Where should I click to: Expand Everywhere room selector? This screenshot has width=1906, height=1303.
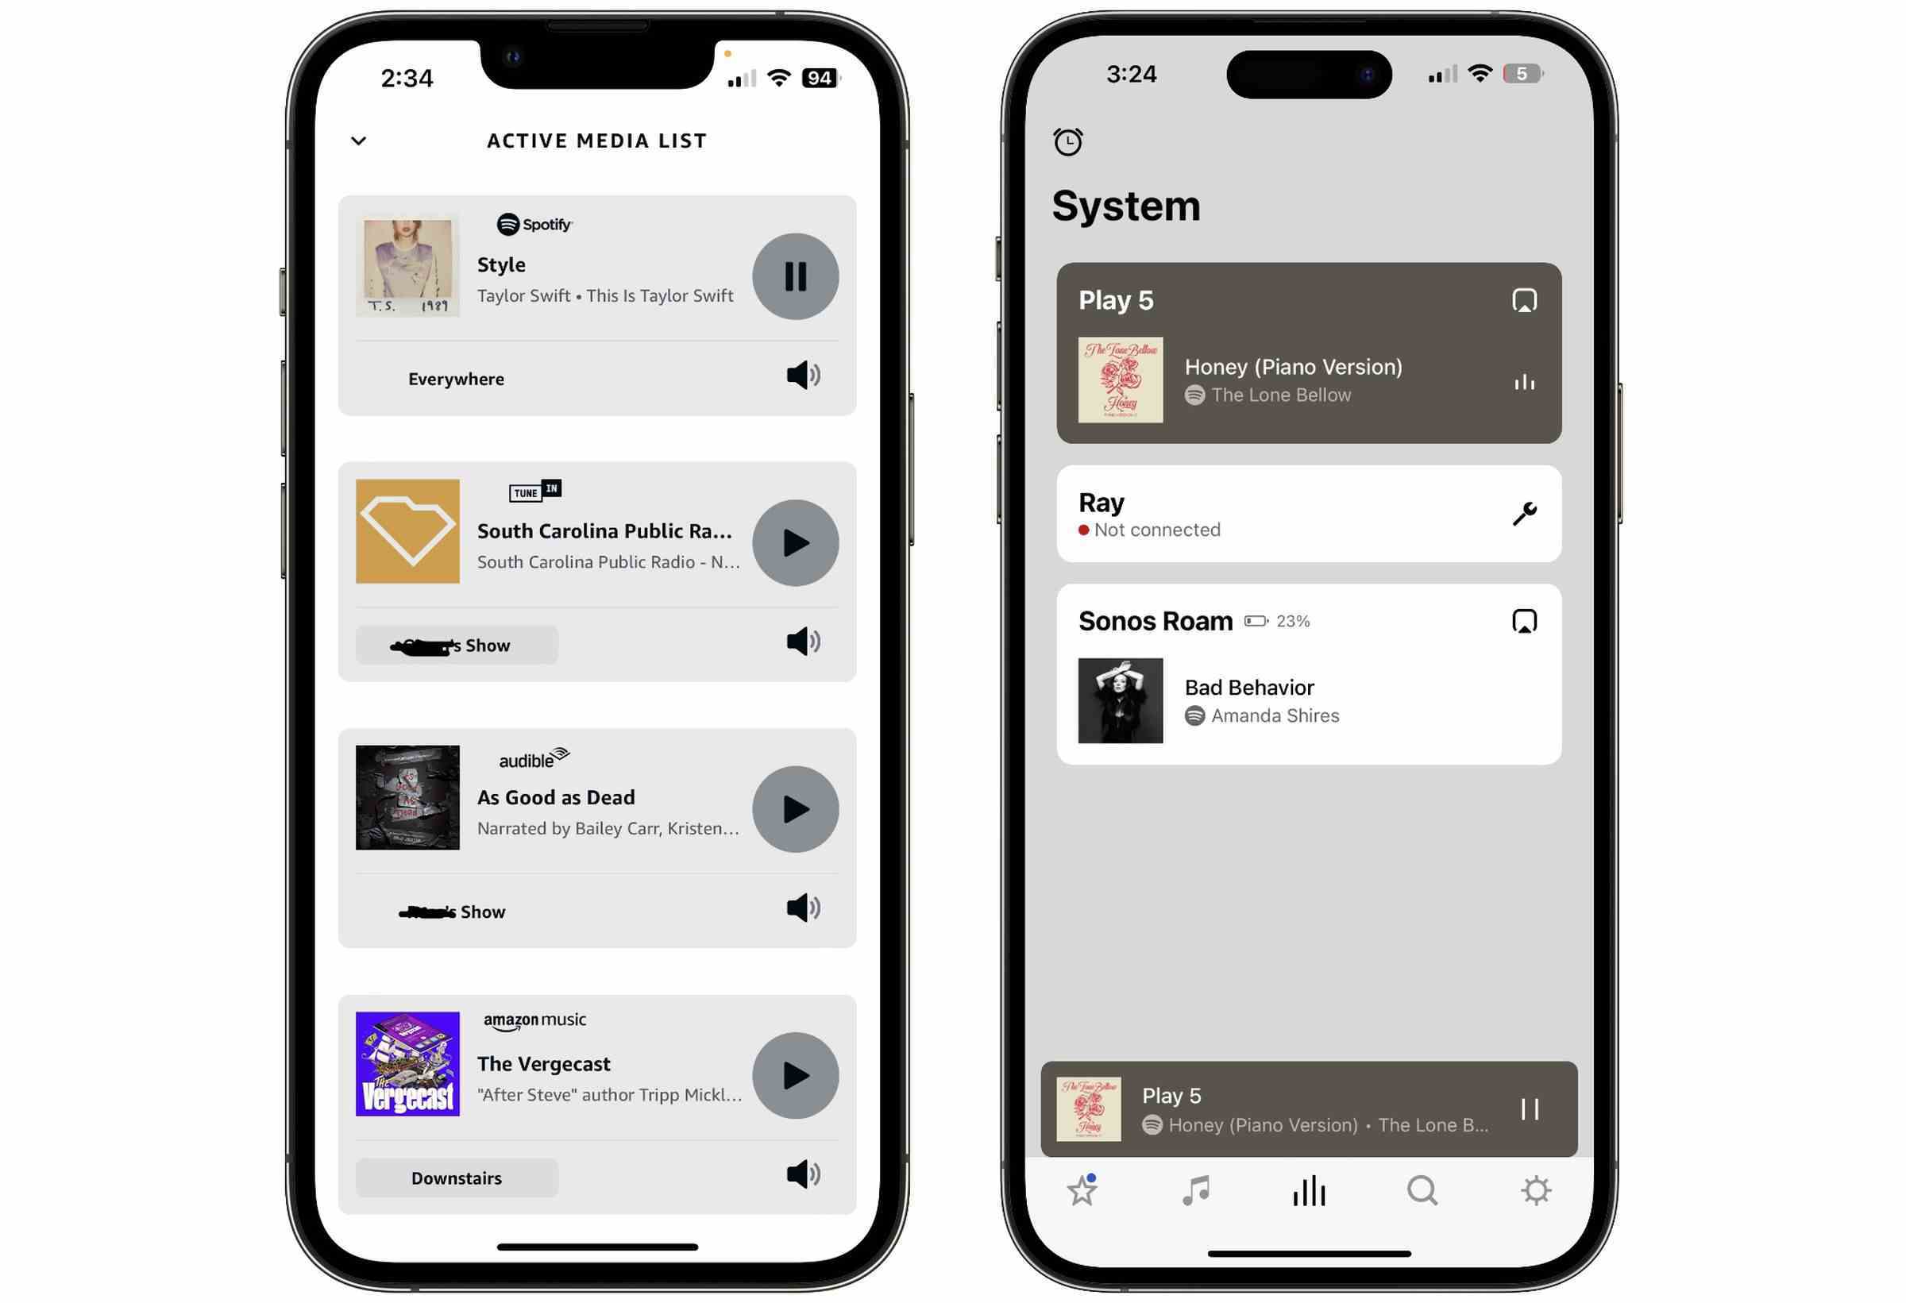(x=456, y=378)
